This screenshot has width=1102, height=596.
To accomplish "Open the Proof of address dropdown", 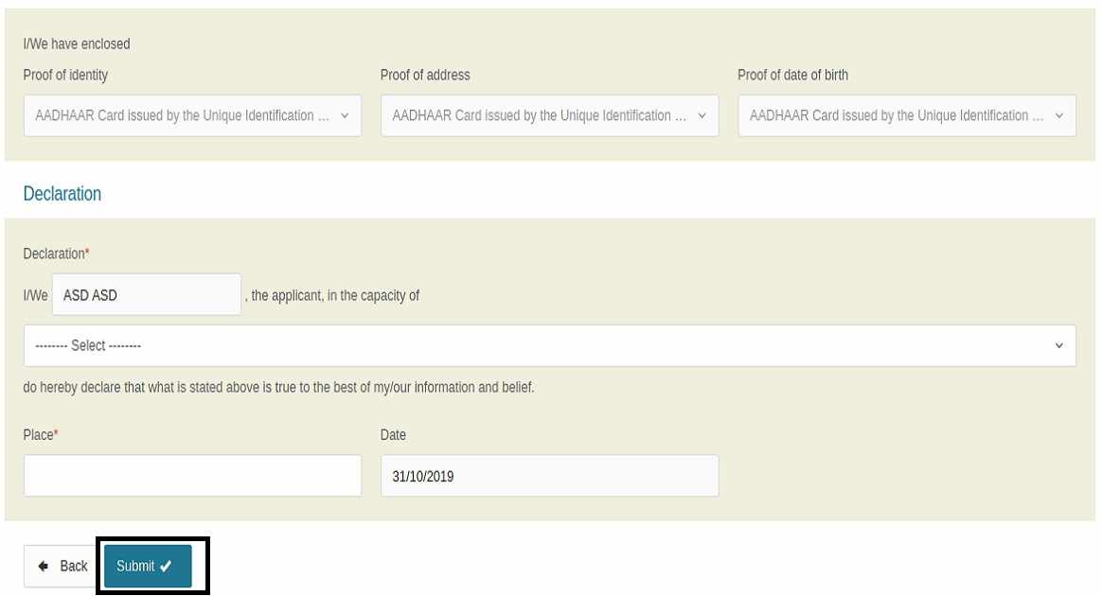I will tap(549, 115).
